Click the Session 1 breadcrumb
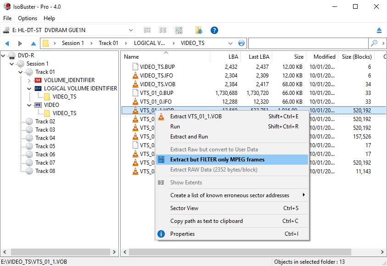Screen dimensions: 387x266 [73, 43]
